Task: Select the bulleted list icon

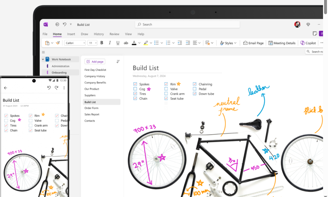Action: pos(156,43)
